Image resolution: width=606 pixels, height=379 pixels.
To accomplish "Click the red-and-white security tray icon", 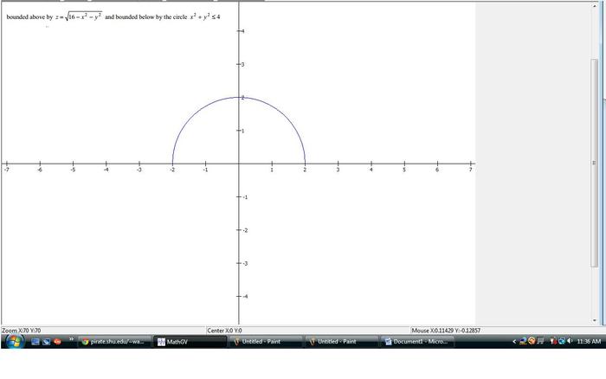I will pos(553,341).
